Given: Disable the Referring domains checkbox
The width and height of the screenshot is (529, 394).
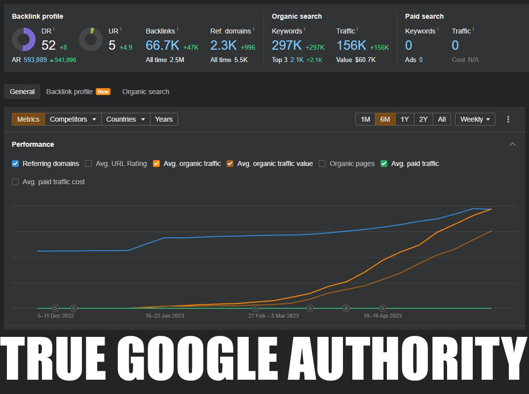Looking at the screenshot, I should [15, 163].
